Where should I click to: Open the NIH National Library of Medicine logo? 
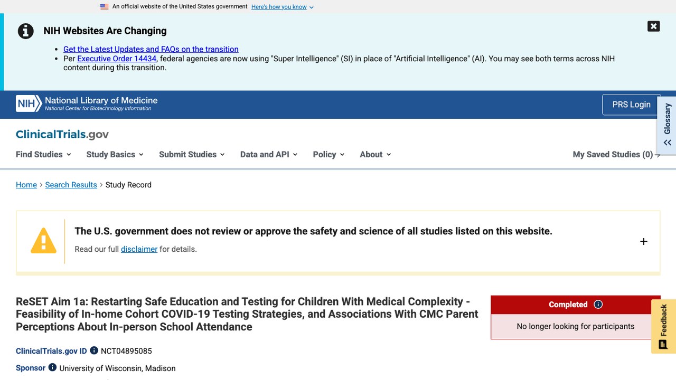pos(87,103)
